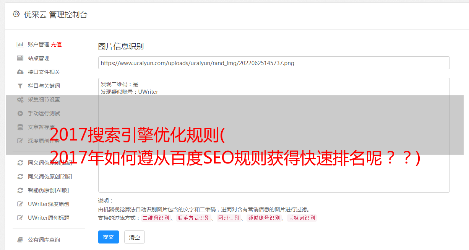
Task: Click inside the recognition result text area
Action: click(274, 135)
